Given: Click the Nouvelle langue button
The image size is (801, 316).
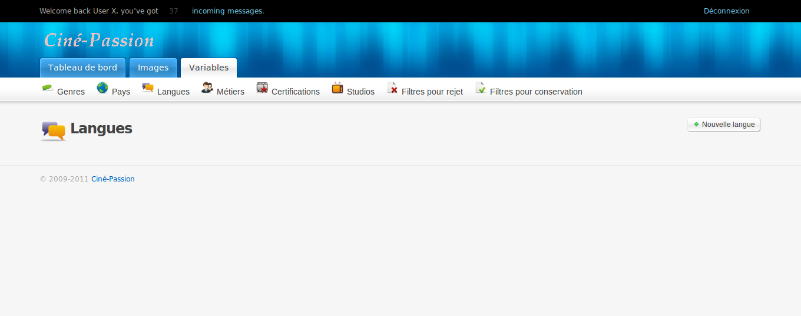Looking at the screenshot, I should coord(724,125).
